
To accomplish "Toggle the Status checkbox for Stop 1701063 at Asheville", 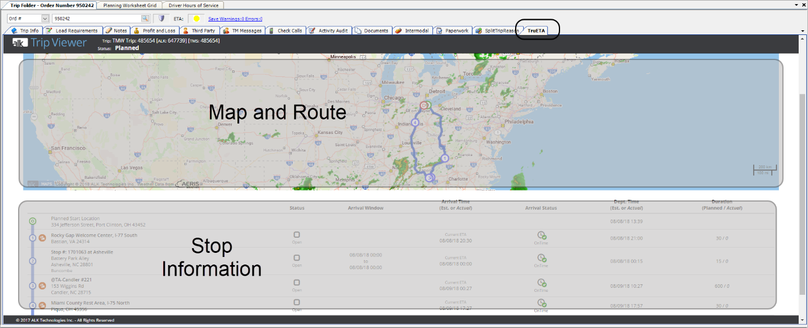I will tap(297, 258).
